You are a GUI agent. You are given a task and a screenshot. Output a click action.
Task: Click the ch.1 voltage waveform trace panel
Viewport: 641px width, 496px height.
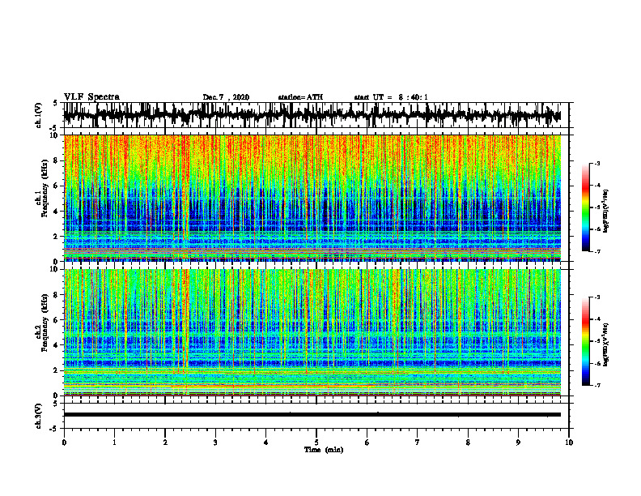pyautogui.click(x=312, y=115)
